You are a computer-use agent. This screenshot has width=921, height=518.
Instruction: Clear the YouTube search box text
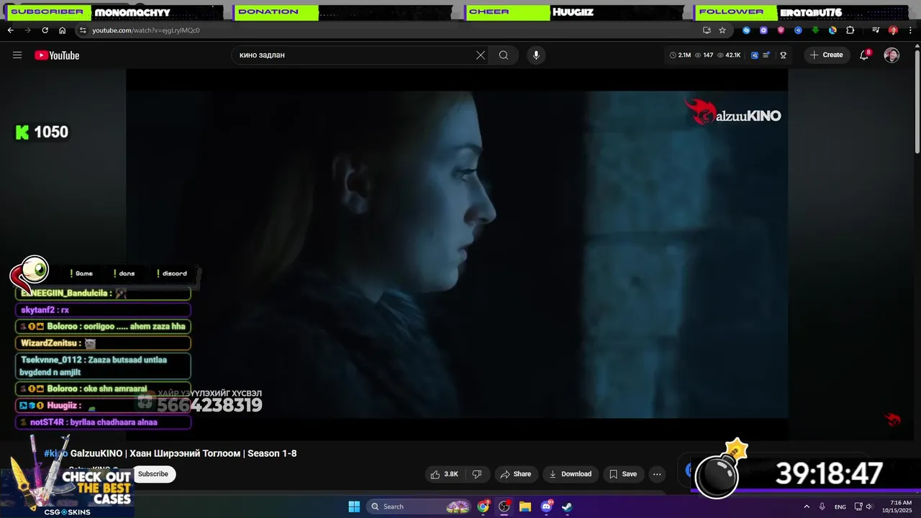coord(481,55)
